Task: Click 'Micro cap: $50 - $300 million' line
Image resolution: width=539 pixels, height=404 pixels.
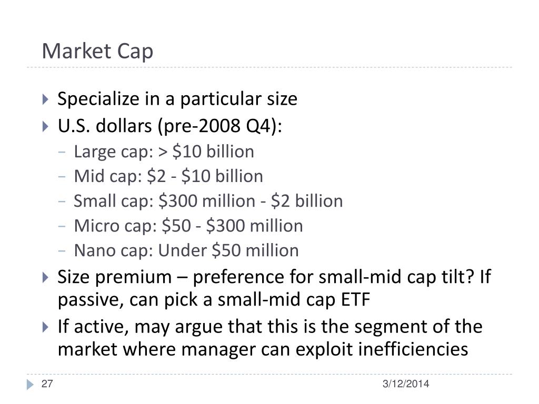Action: 188,226
